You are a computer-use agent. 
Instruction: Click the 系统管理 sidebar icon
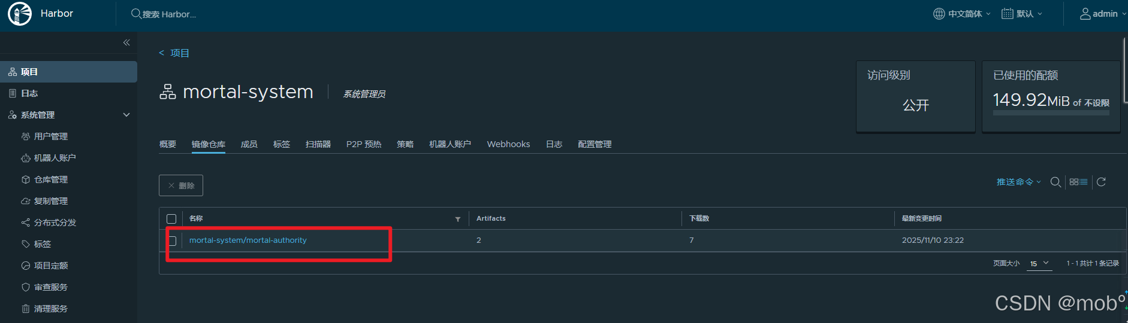13,115
